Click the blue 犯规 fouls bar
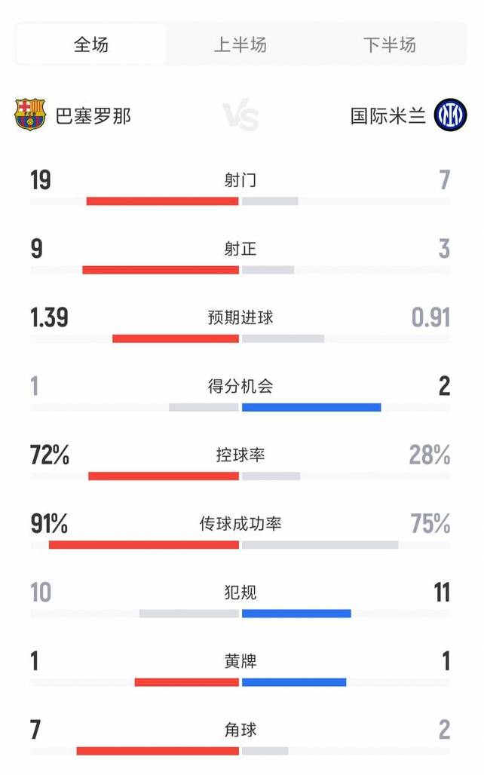 (x=296, y=614)
